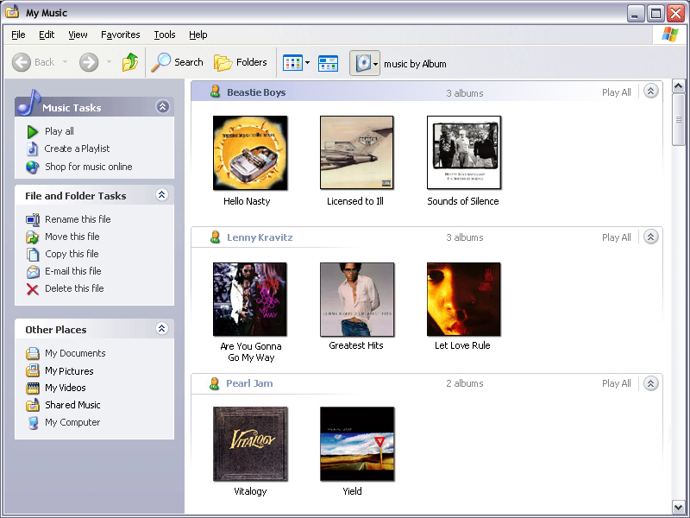
Task: Open the Help menu
Action: pyautogui.click(x=198, y=35)
